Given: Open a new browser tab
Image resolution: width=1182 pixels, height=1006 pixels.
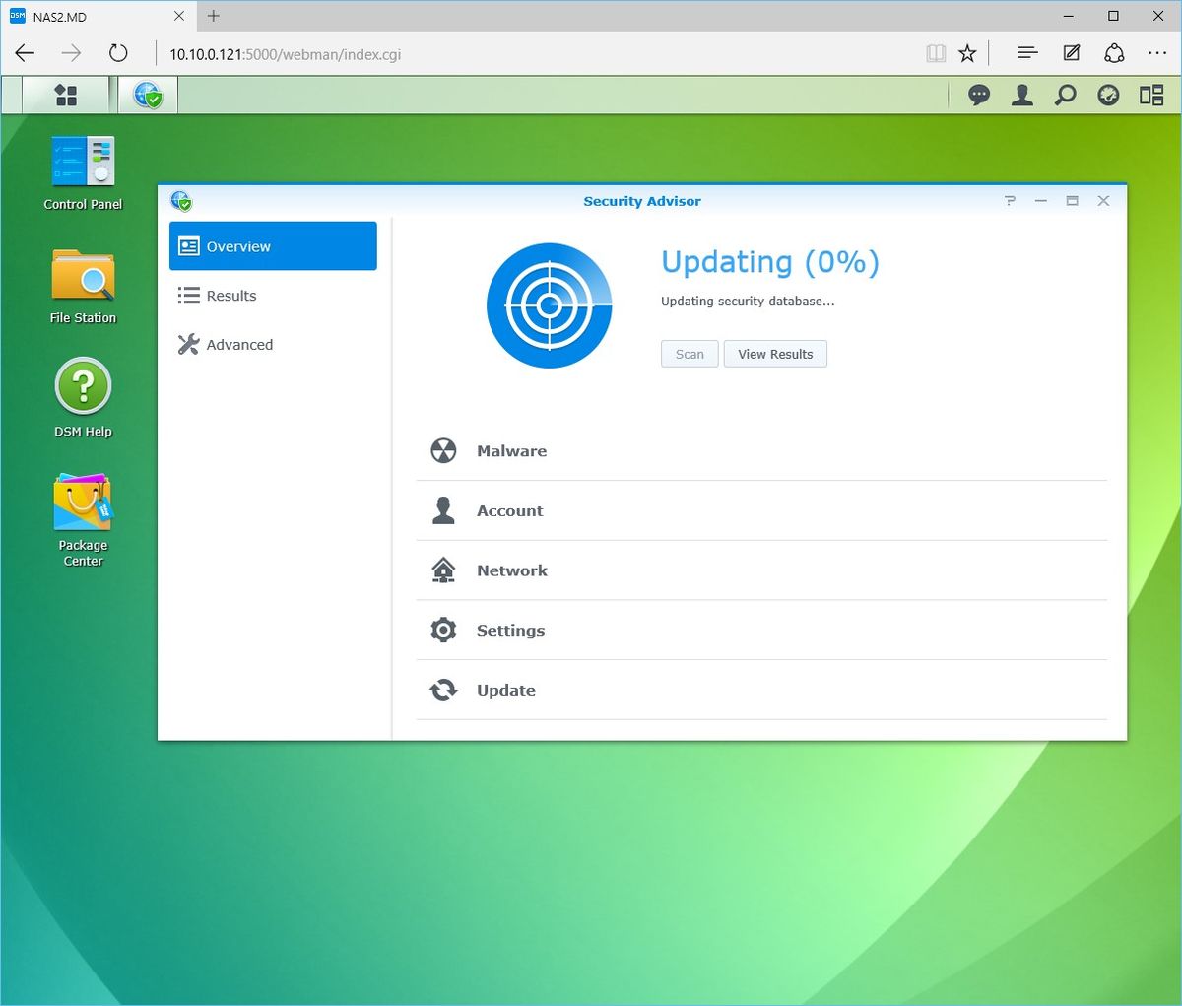Looking at the screenshot, I should (x=213, y=16).
